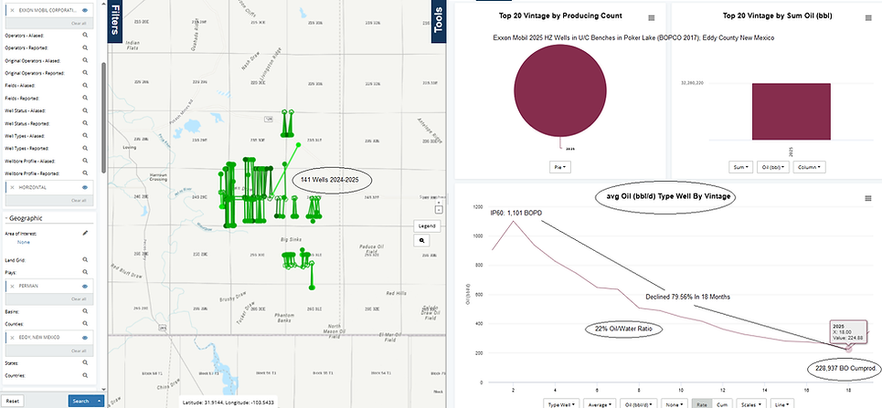Click the Reset button
Viewport: 882px width, 408px height.
click(13, 401)
